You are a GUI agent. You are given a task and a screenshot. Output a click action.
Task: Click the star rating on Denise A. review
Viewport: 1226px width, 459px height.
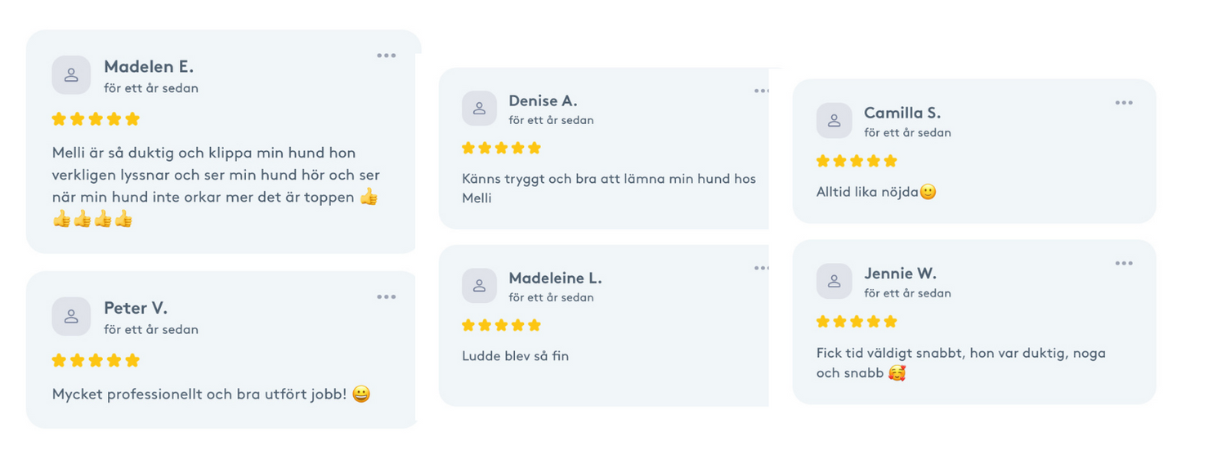pos(501,148)
